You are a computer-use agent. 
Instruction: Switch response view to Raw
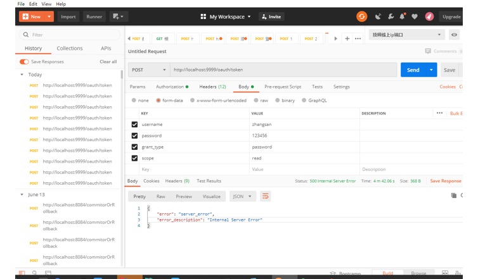point(160,197)
